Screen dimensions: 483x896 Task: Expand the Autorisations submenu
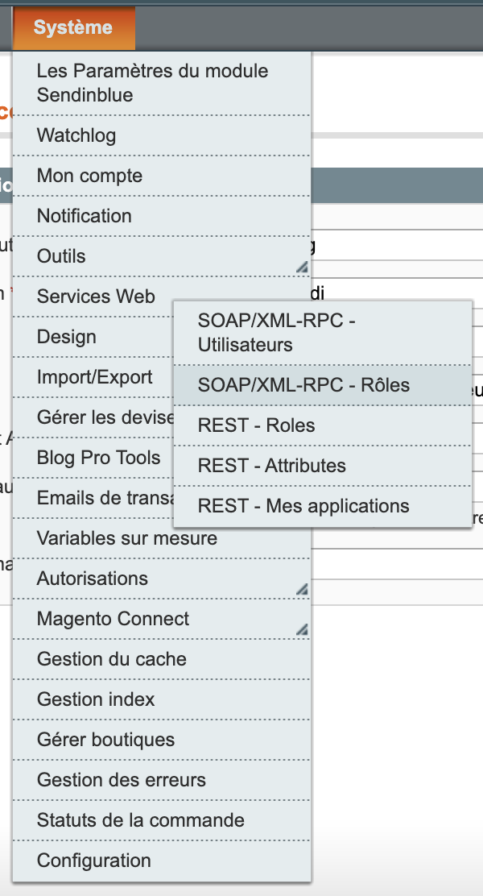pos(93,579)
